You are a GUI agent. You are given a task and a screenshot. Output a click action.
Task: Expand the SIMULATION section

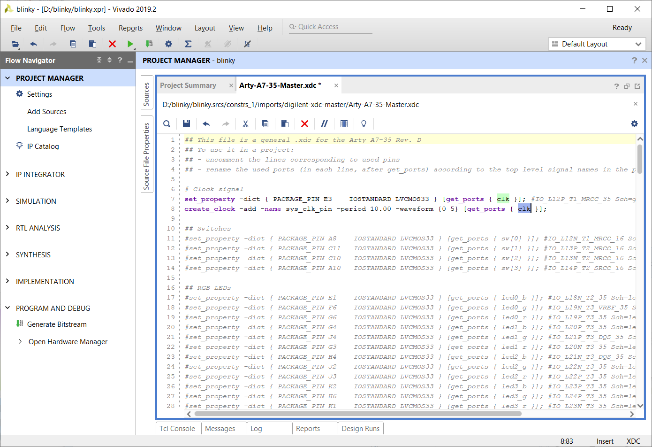click(x=8, y=201)
